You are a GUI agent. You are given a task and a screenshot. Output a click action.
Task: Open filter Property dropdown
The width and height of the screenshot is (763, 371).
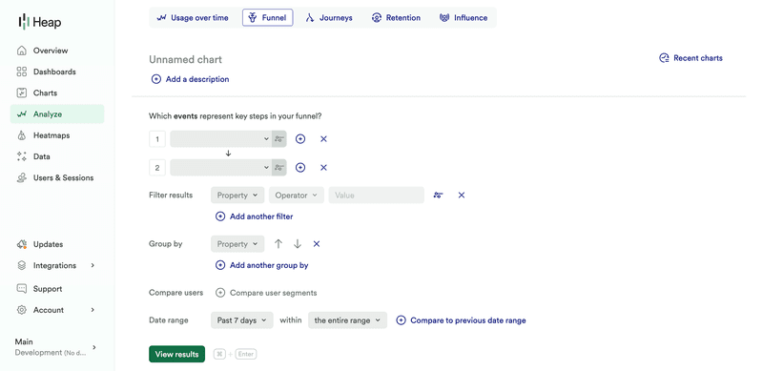(237, 196)
